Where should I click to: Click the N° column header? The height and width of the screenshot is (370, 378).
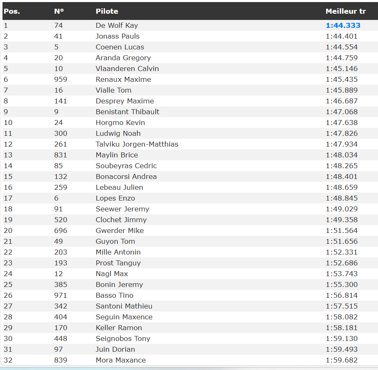59,11
